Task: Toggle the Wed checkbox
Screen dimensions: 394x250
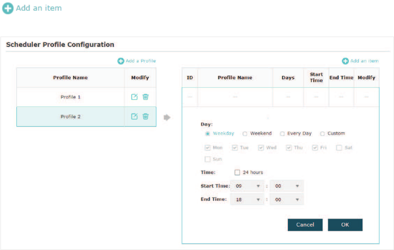Action: click(x=261, y=148)
